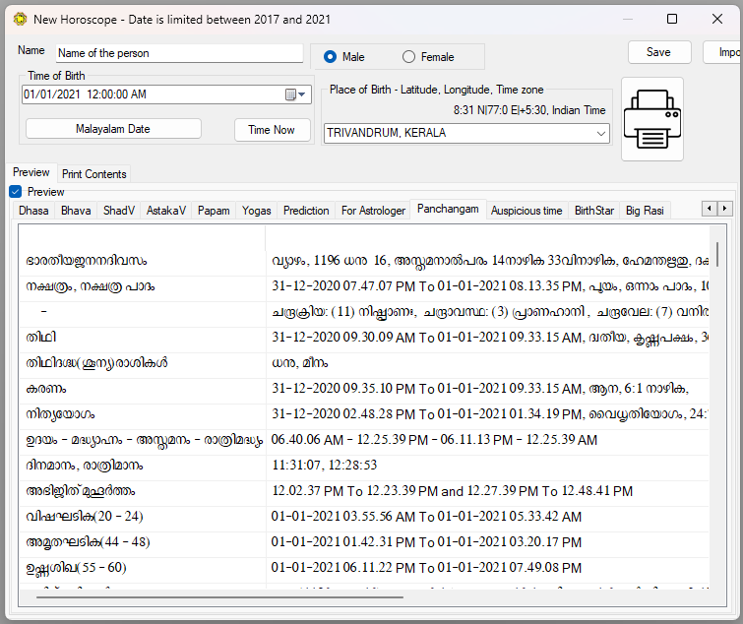This screenshot has height=624, width=743.
Task: Select the BirthStar tab
Action: click(x=593, y=210)
